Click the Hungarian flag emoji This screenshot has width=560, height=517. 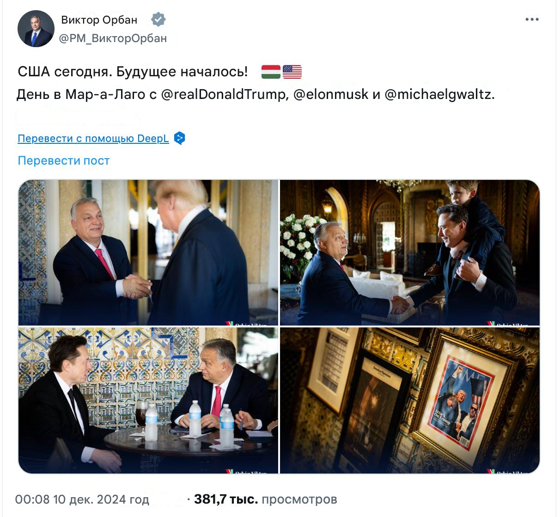pyautogui.click(x=271, y=72)
